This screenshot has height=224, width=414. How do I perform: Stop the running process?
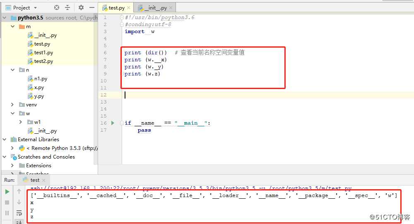pyautogui.click(x=7, y=202)
